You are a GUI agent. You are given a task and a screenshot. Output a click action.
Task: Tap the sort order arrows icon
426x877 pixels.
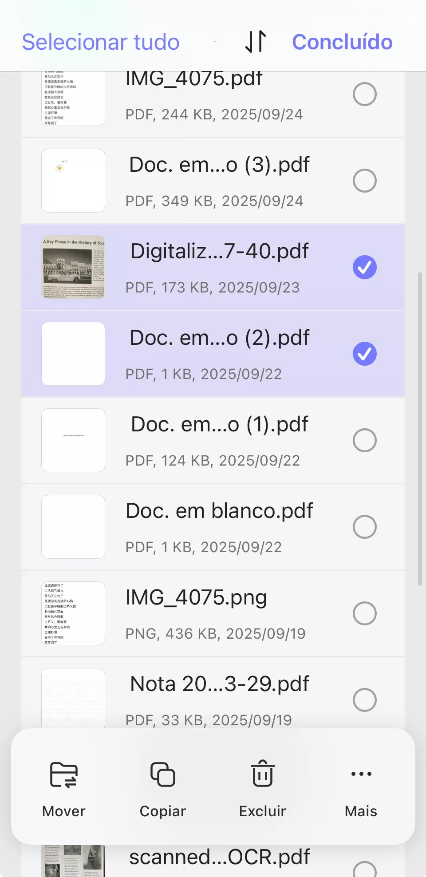tap(256, 42)
